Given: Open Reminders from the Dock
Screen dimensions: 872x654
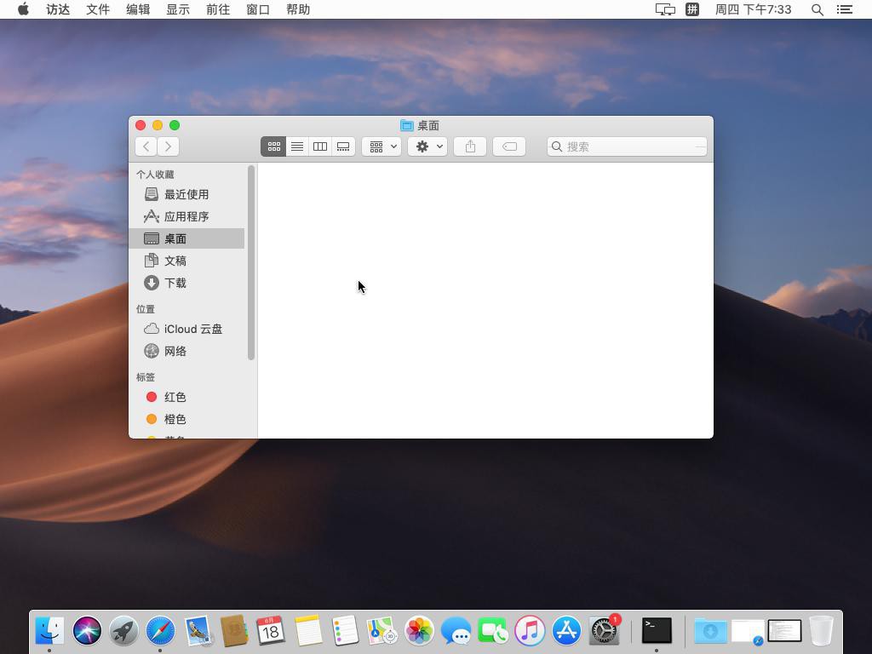Looking at the screenshot, I should (x=345, y=631).
